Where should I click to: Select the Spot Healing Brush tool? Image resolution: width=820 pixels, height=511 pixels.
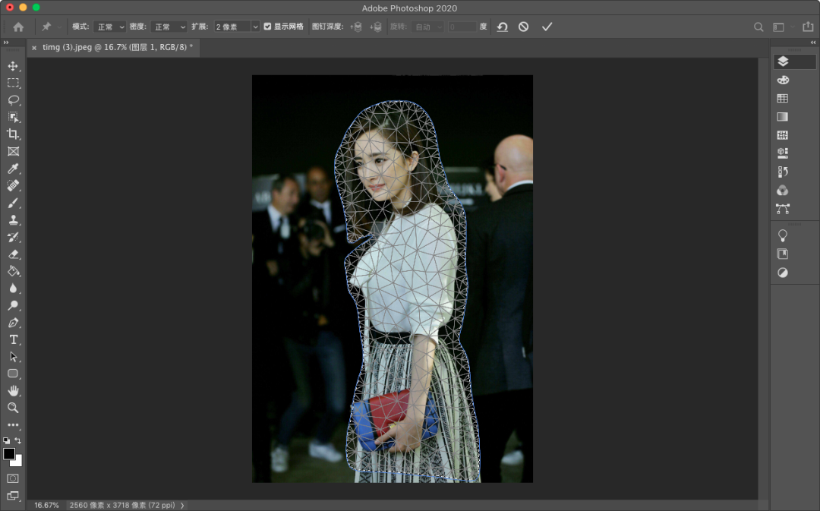click(13, 186)
